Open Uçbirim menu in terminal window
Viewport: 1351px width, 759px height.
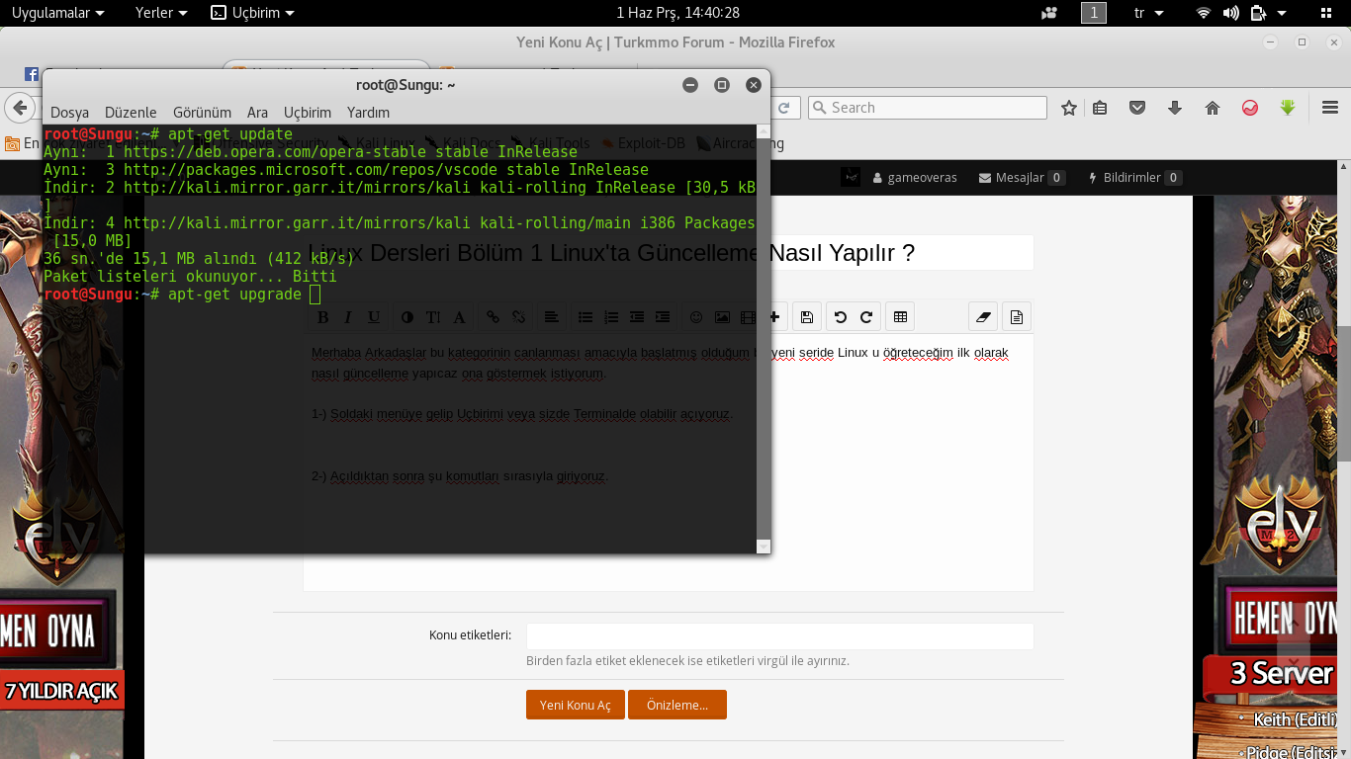point(308,113)
